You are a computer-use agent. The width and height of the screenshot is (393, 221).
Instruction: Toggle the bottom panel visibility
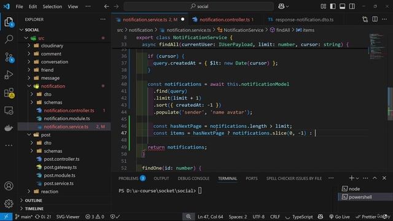tap(343, 6)
